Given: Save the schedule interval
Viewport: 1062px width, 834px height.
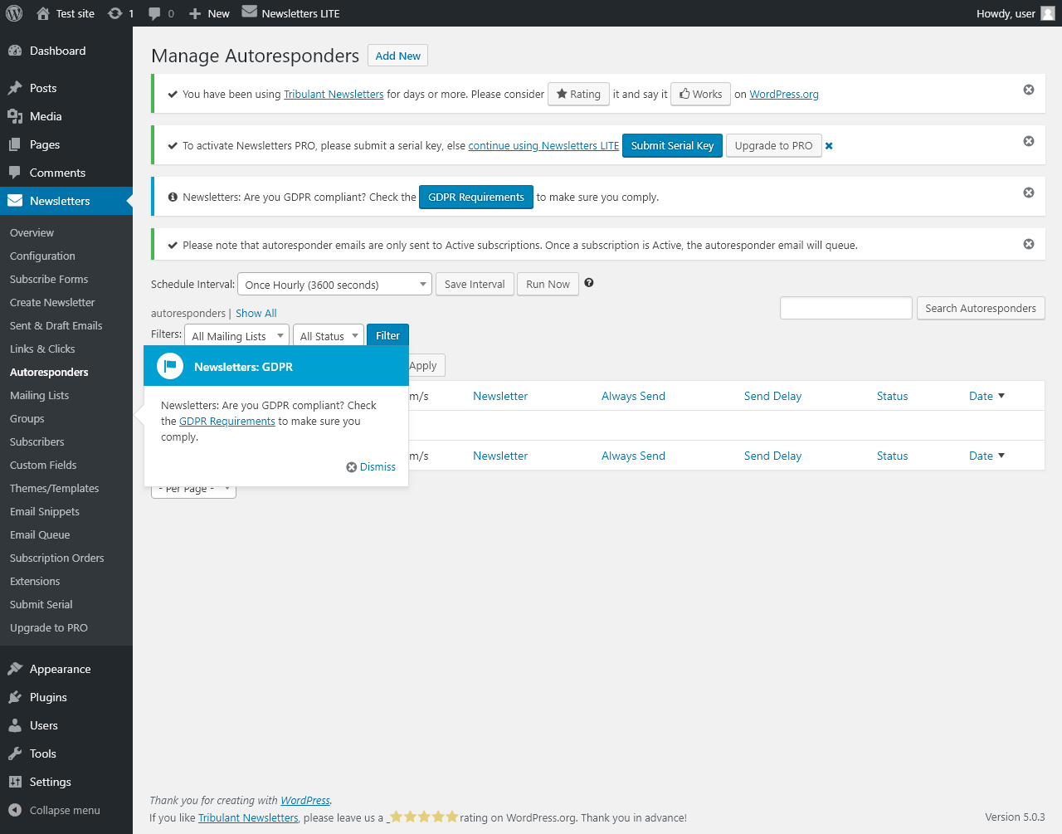Looking at the screenshot, I should [x=475, y=284].
